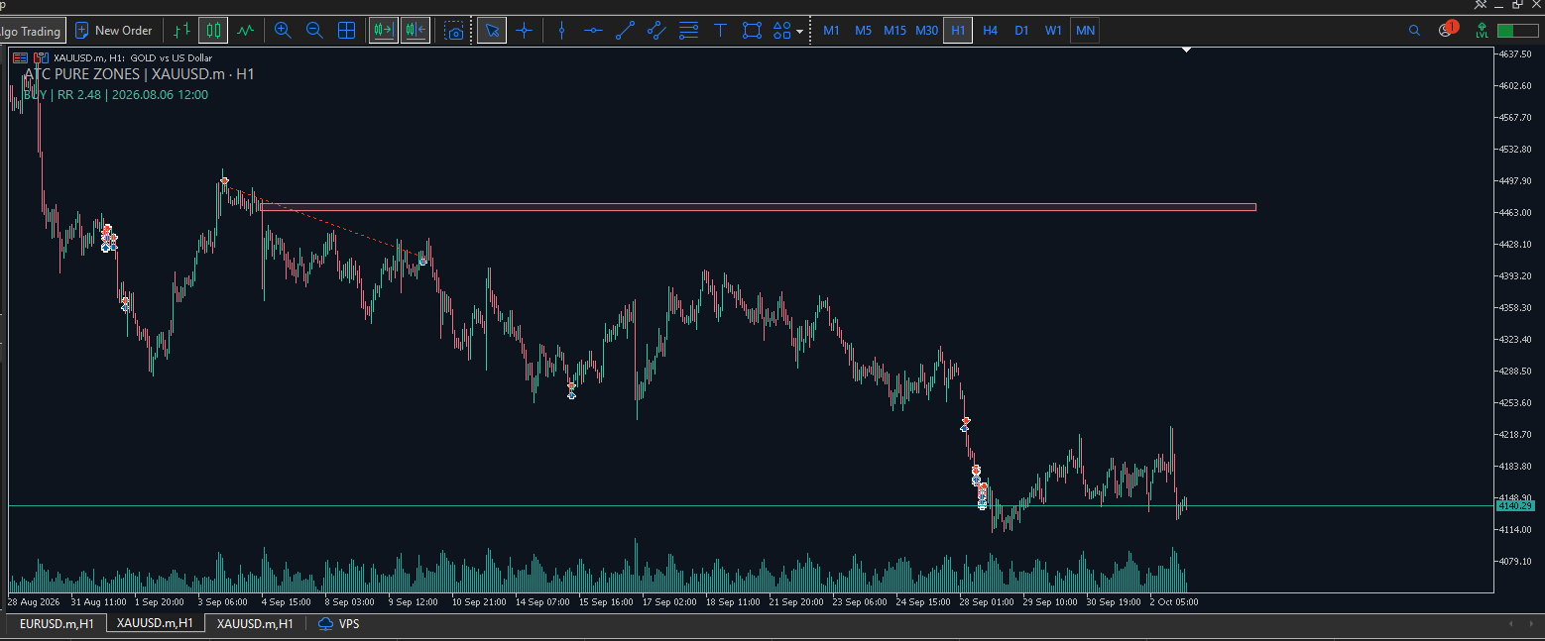
Task: Switch chart to line chart display
Action: (x=245, y=31)
